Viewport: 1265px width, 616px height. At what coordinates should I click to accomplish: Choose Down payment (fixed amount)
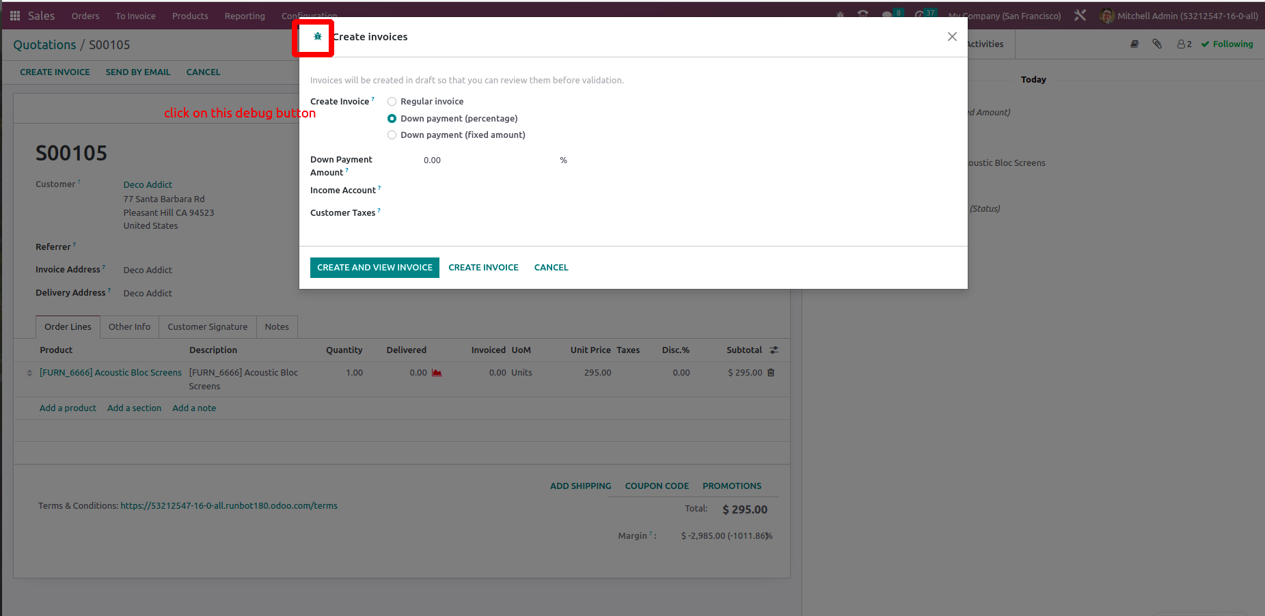pos(392,135)
